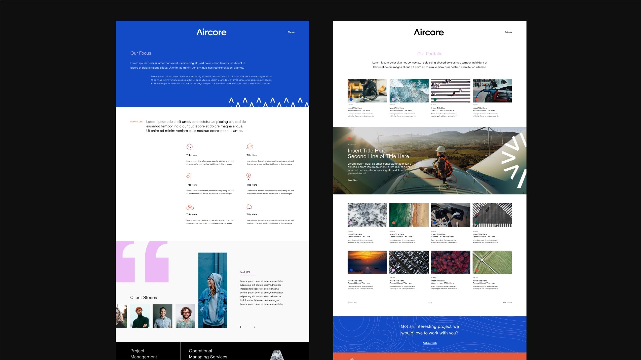Click the battery recycle icon
This screenshot has width=641, height=360.
click(x=189, y=176)
